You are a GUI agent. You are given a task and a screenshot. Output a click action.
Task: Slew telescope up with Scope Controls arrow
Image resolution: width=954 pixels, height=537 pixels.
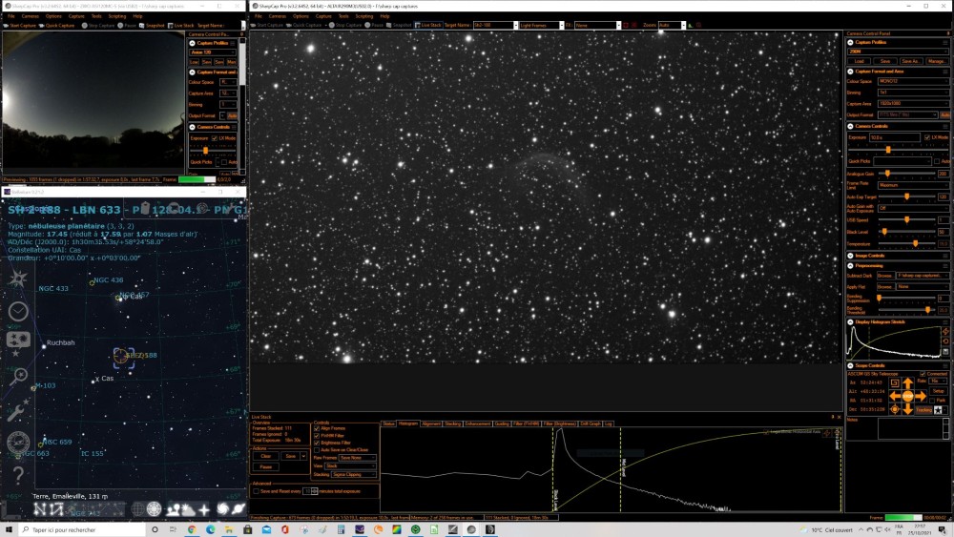907,383
